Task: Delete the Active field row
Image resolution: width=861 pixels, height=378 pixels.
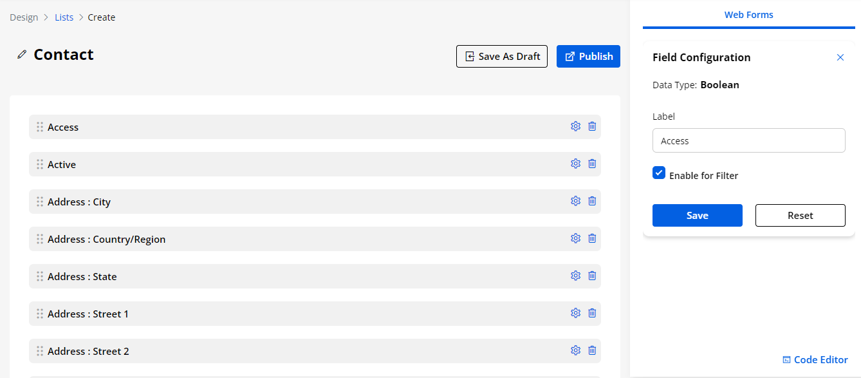Action: pyautogui.click(x=592, y=164)
